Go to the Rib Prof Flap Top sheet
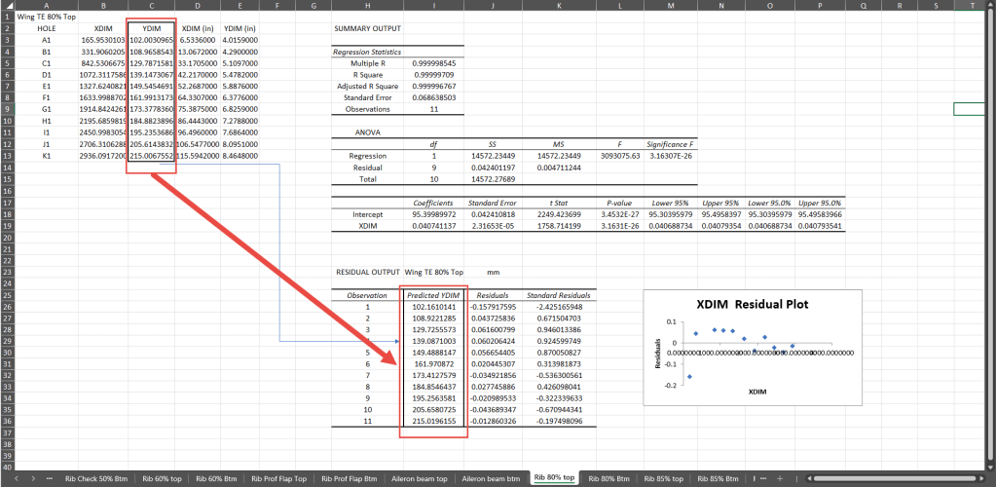 (x=279, y=478)
